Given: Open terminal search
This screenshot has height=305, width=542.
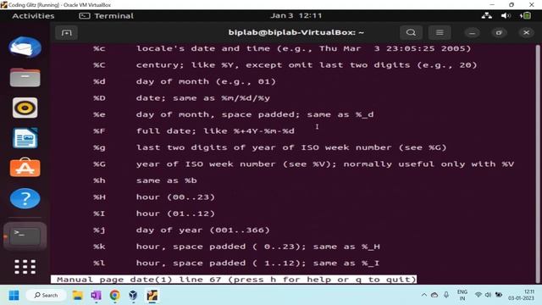Looking at the screenshot, I should pos(411,32).
